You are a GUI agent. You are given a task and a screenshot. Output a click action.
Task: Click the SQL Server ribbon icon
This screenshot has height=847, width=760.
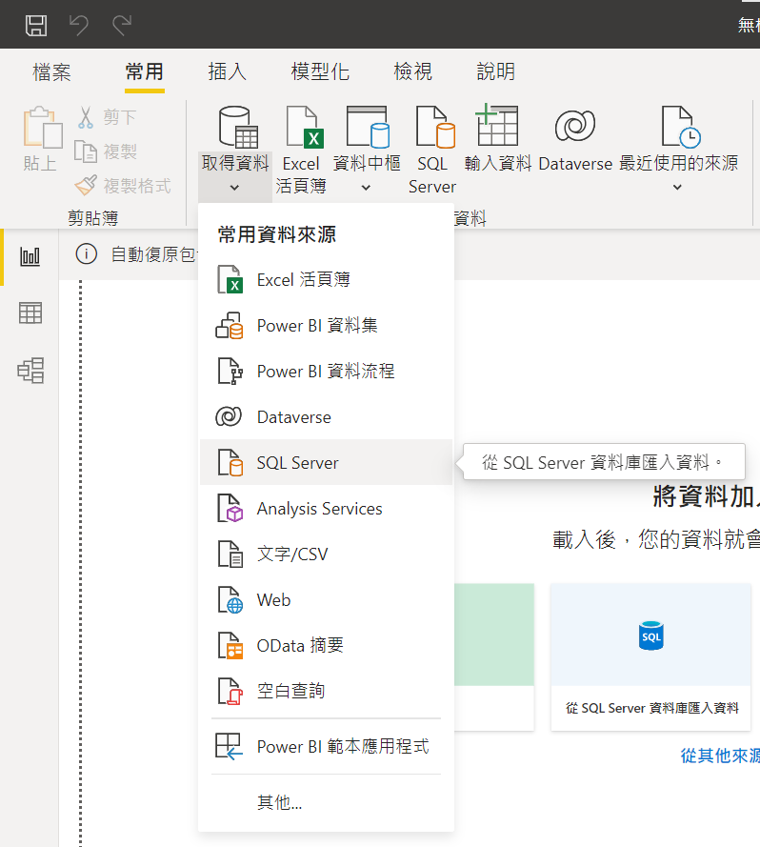[435, 128]
